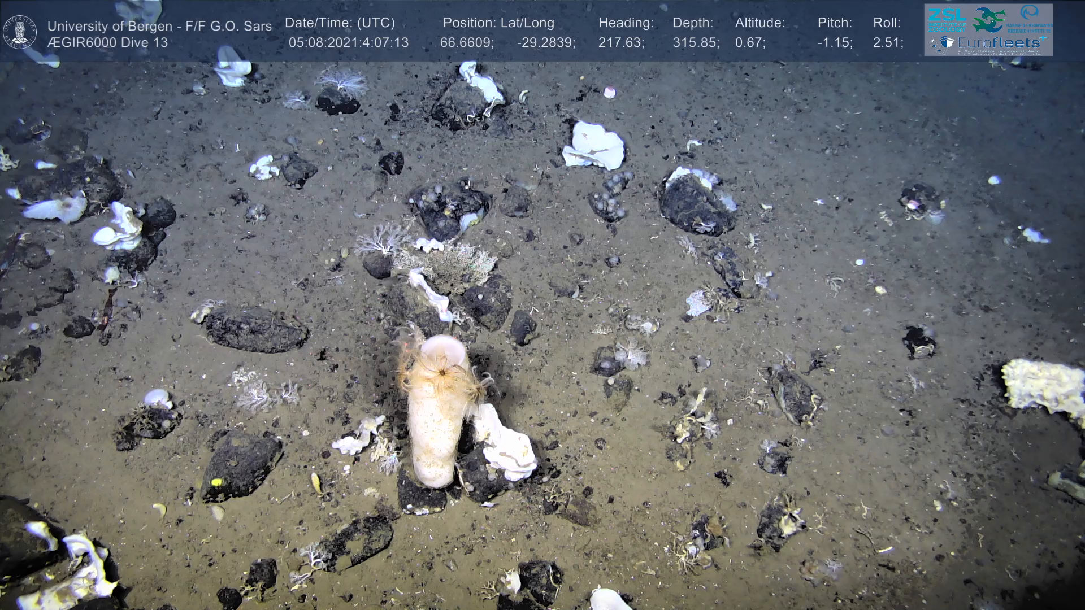
Task: Click the Date/Time (UTC) label
Action: (x=340, y=23)
